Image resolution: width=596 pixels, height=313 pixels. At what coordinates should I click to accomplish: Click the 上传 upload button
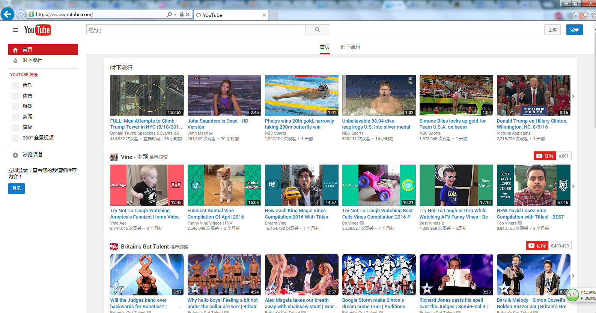click(552, 30)
